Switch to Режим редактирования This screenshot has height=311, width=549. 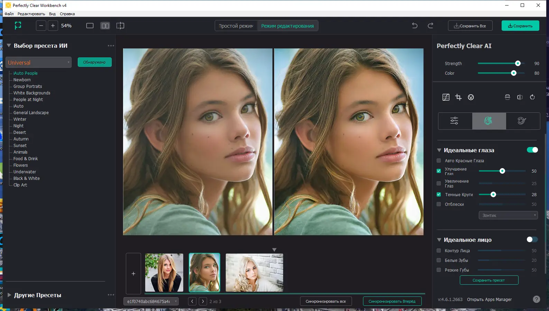pos(287,26)
